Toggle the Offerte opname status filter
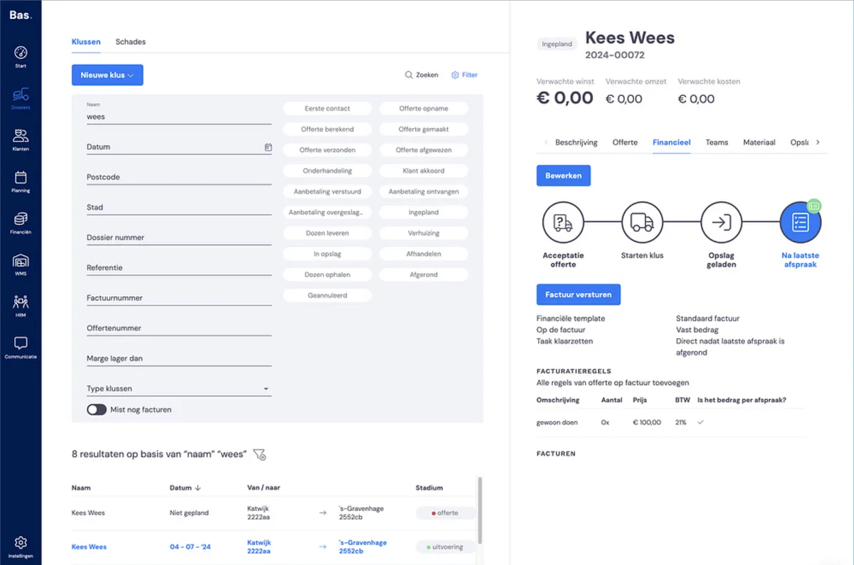854x565 pixels. [423, 109]
